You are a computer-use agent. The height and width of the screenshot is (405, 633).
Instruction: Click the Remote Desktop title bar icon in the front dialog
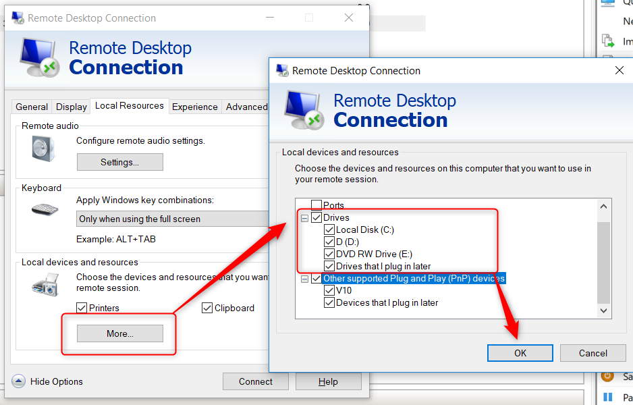click(x=282, y=71)
